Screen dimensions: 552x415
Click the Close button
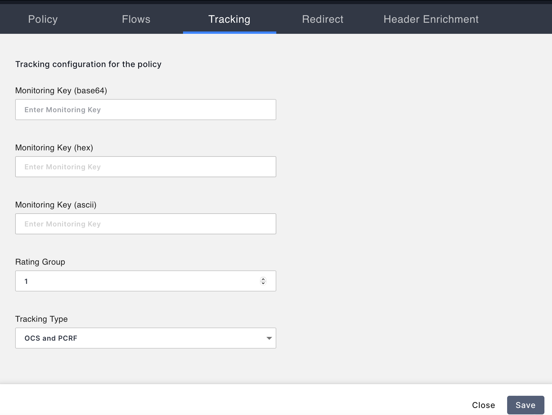(484, 405)
